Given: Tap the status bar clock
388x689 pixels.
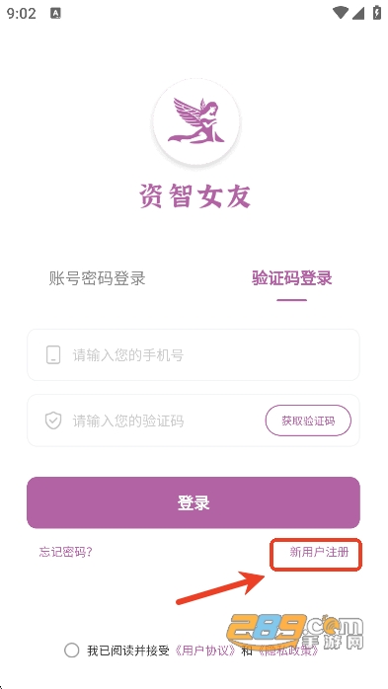Looking at the screenshot, I should (x=21, y=13).
